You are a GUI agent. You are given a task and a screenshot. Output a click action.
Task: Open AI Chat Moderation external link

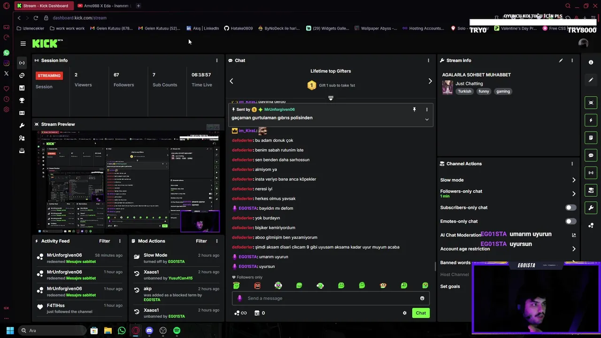click(x=574, y=235)
